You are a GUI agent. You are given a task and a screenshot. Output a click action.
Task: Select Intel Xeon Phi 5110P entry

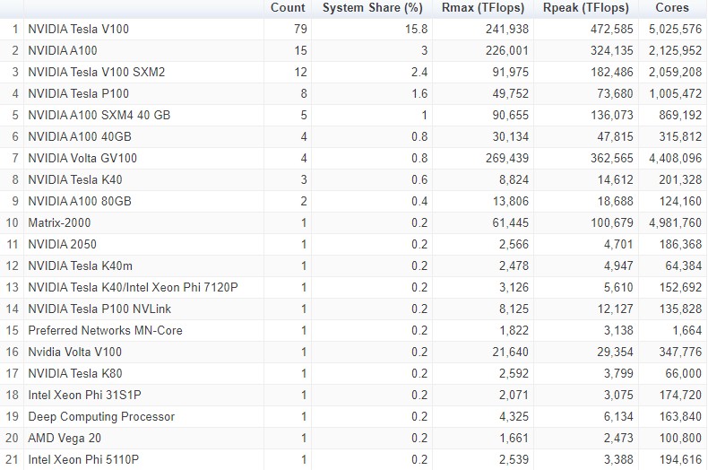[83, 459]
